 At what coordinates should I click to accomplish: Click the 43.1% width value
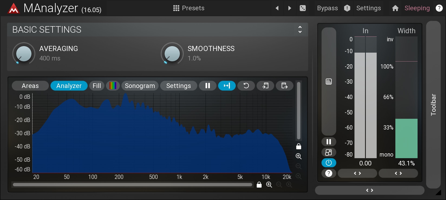tap(406, 163)
